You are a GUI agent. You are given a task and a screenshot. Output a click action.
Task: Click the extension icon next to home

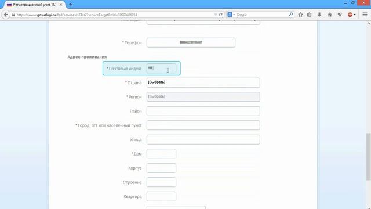click(x=340, y=15)
